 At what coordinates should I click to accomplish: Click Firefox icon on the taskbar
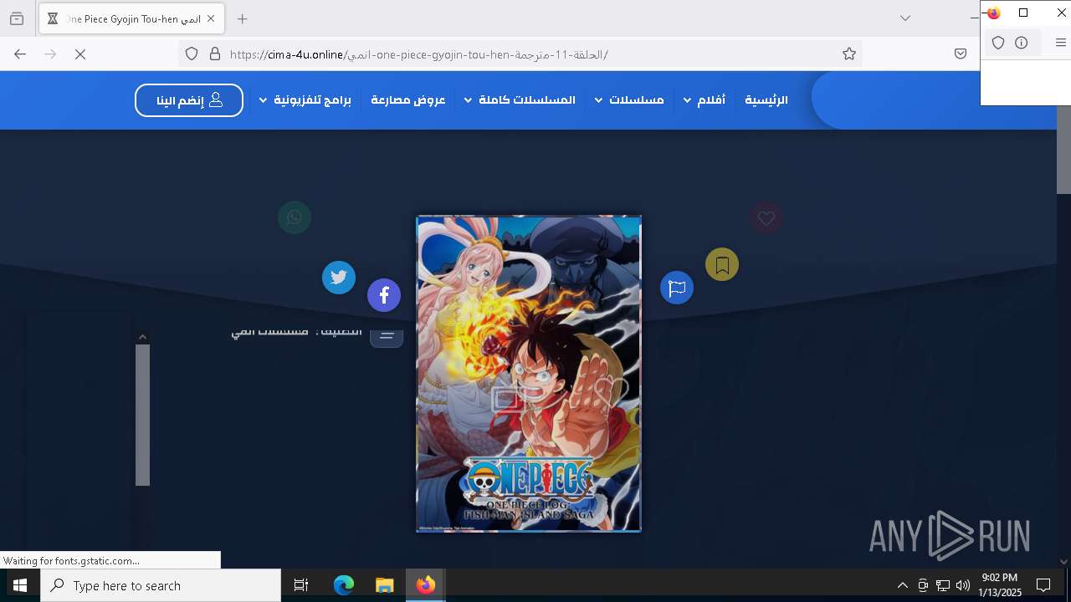click(x=426, y=585)
